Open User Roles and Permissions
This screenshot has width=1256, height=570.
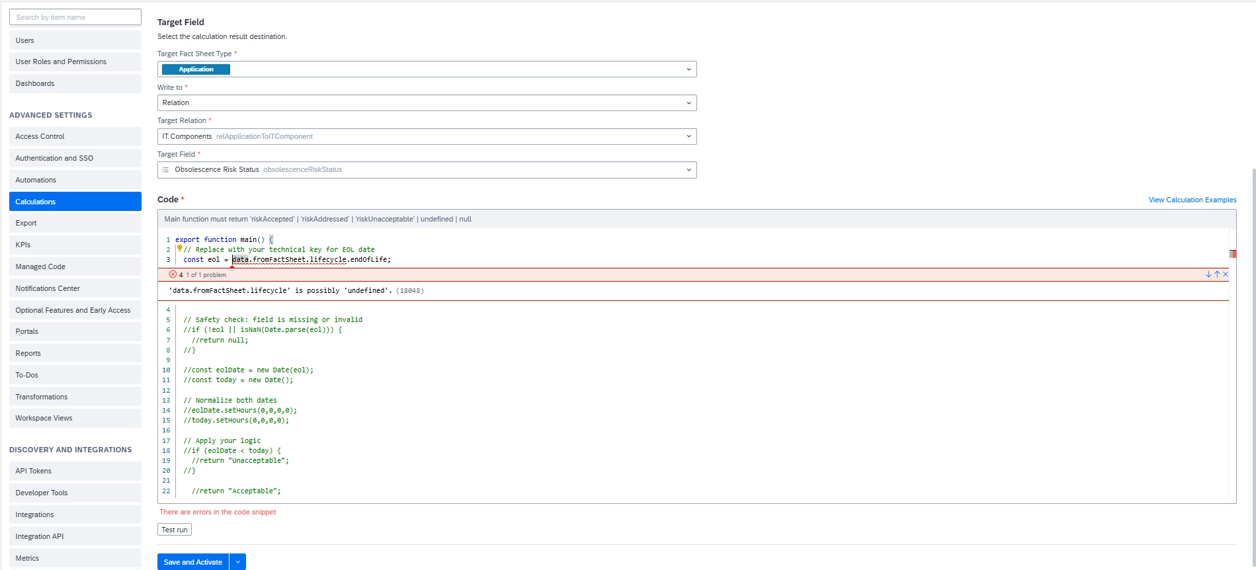point(75,62)
